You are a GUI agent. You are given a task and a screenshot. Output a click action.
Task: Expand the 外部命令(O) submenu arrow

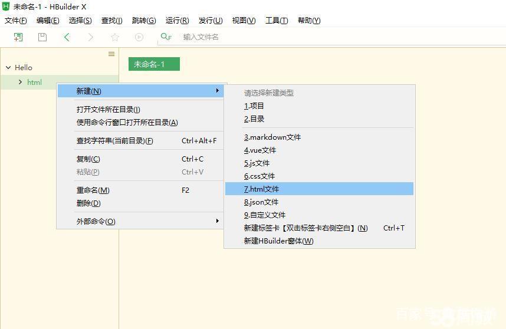coord(218,221)
